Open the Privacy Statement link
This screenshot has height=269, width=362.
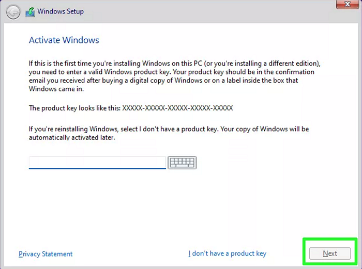click(x=46, y=254)
